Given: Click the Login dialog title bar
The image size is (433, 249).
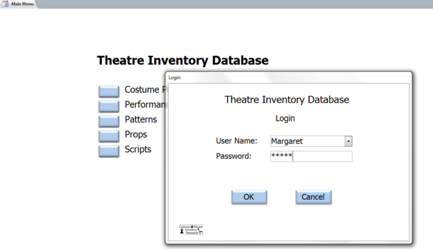Looking at the screenshot, I should point(288,78).
